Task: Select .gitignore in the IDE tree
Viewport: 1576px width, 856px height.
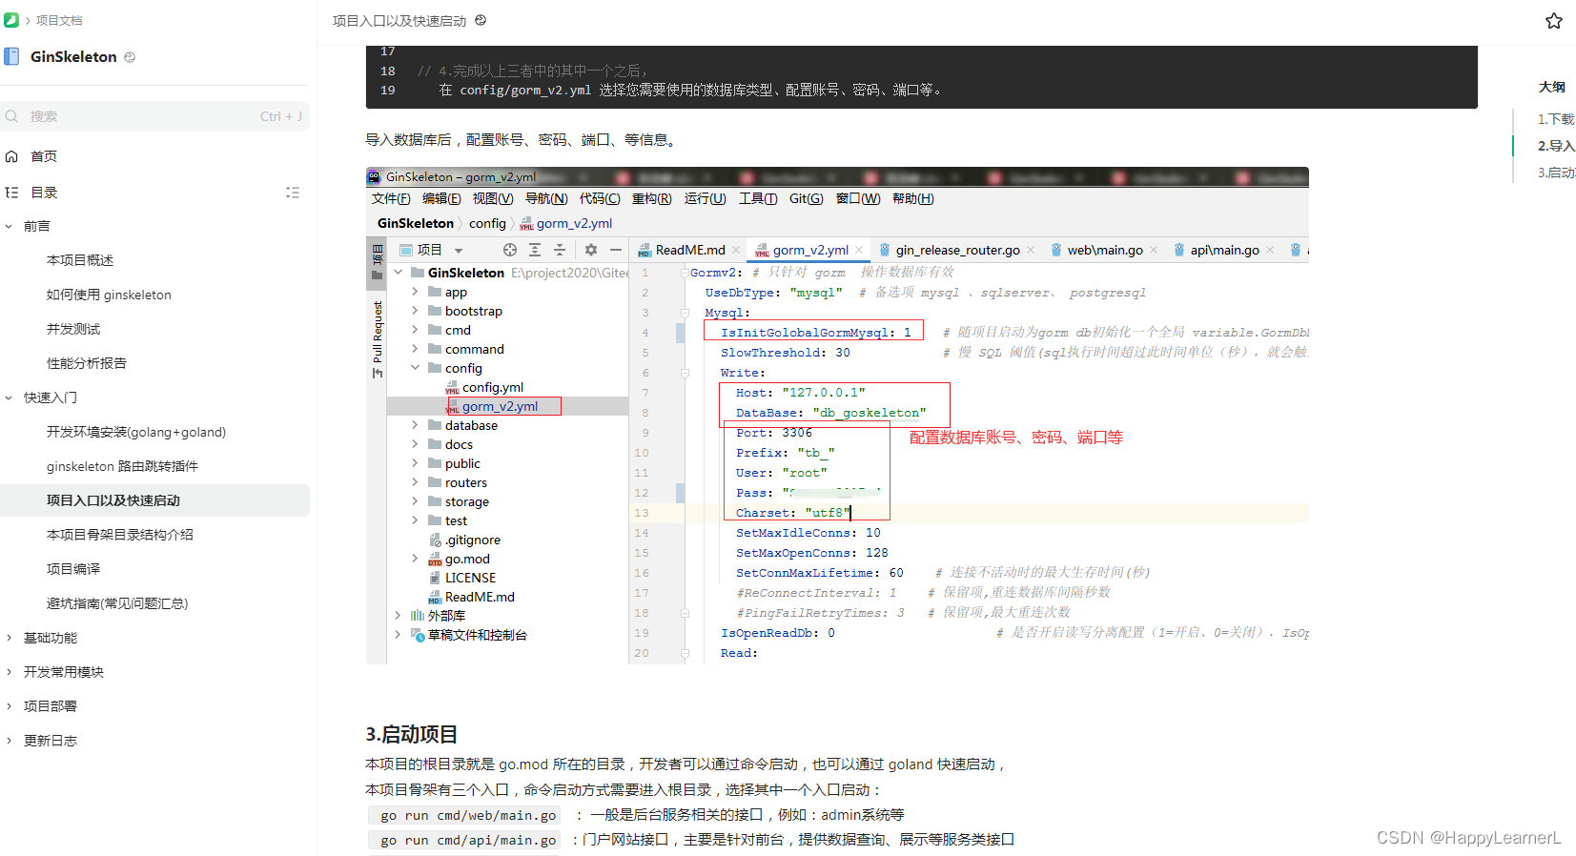Action: tap(472, 540)
